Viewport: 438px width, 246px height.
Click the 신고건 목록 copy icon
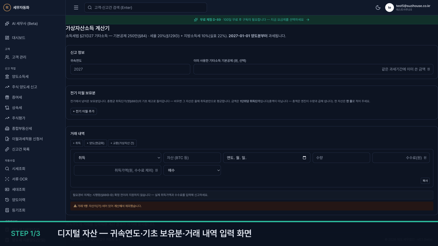point(7,149)
